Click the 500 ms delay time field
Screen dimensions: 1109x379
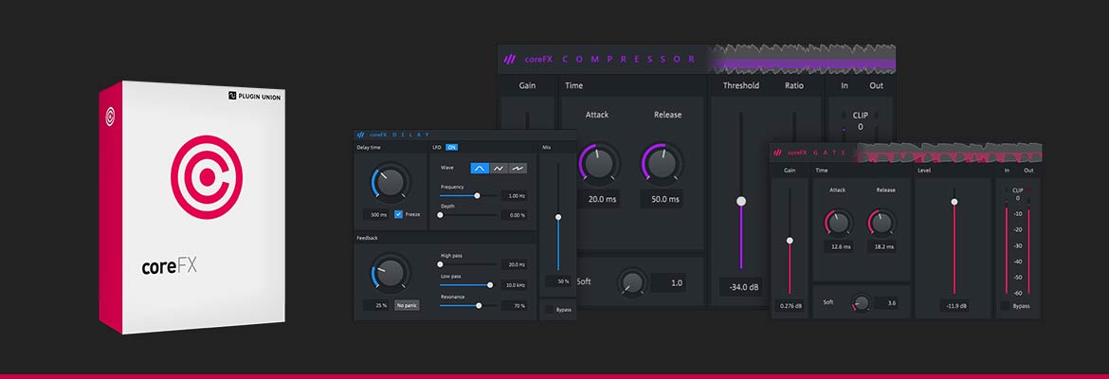(378, 214)
